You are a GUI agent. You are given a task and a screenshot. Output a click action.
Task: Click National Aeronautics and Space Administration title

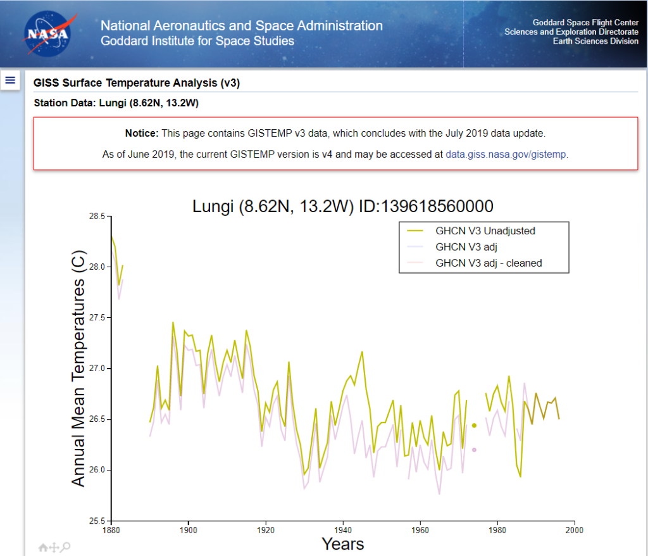[242, 26]
